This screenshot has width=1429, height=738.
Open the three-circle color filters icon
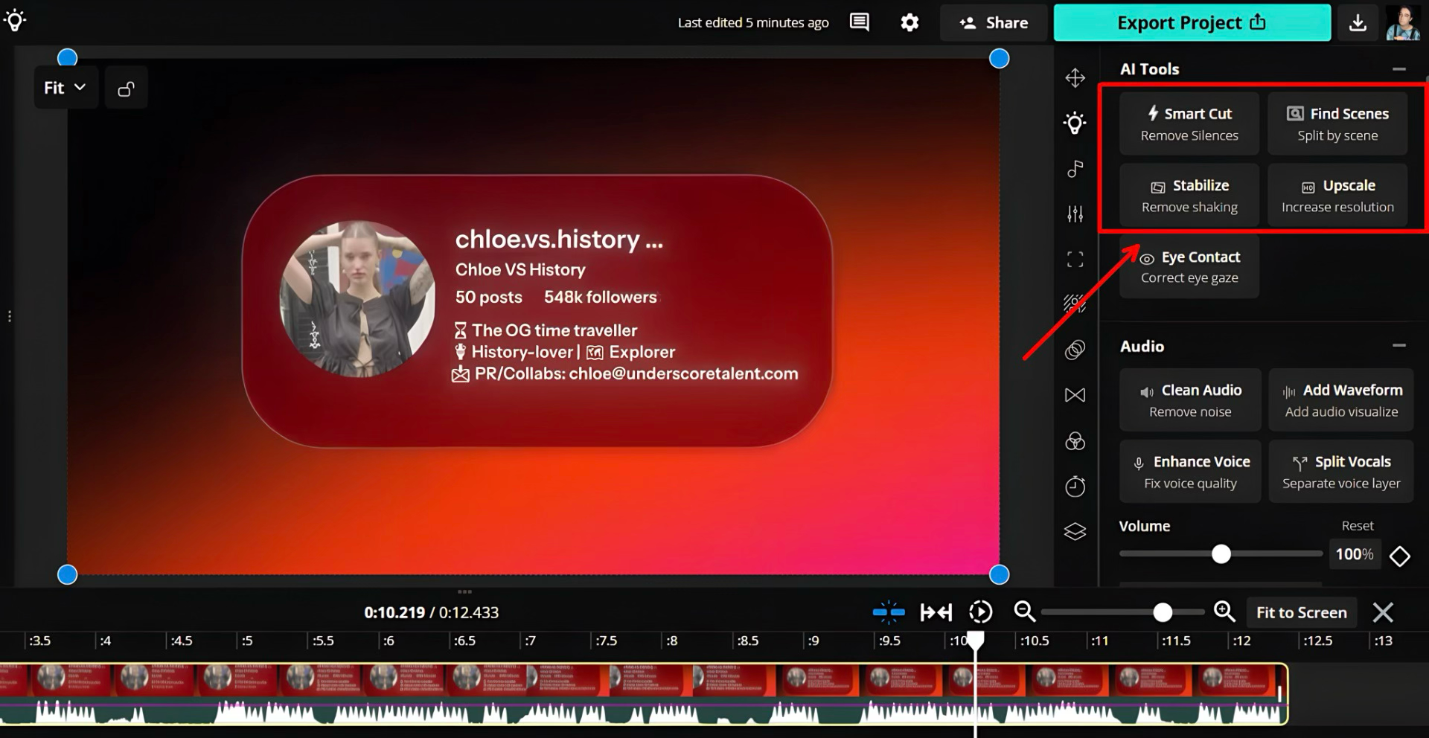click(x=1075, y=441)
